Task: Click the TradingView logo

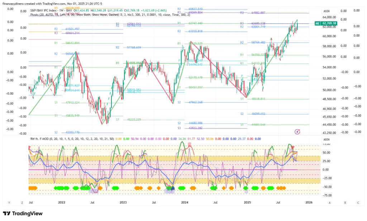Action: click(x=23, y=213)
